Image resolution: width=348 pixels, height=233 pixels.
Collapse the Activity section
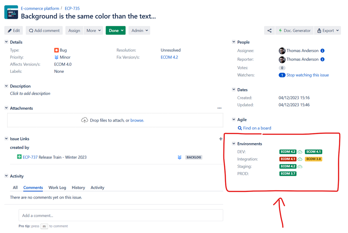coord(6,176)
